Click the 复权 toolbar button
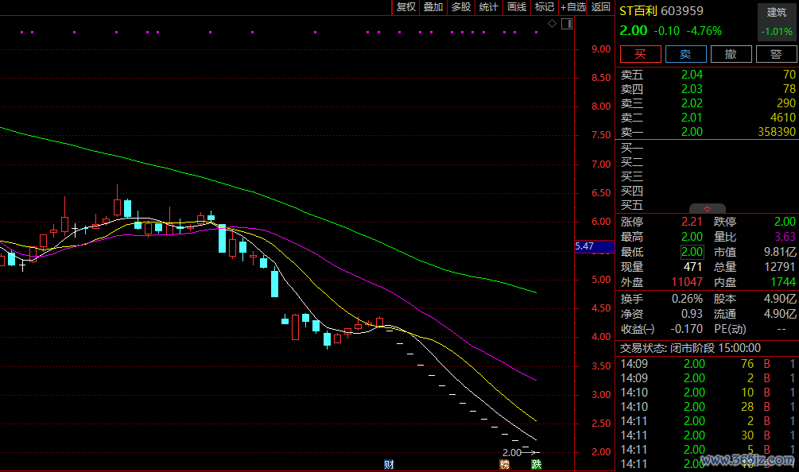799x472 pixels. pos(406,7)
